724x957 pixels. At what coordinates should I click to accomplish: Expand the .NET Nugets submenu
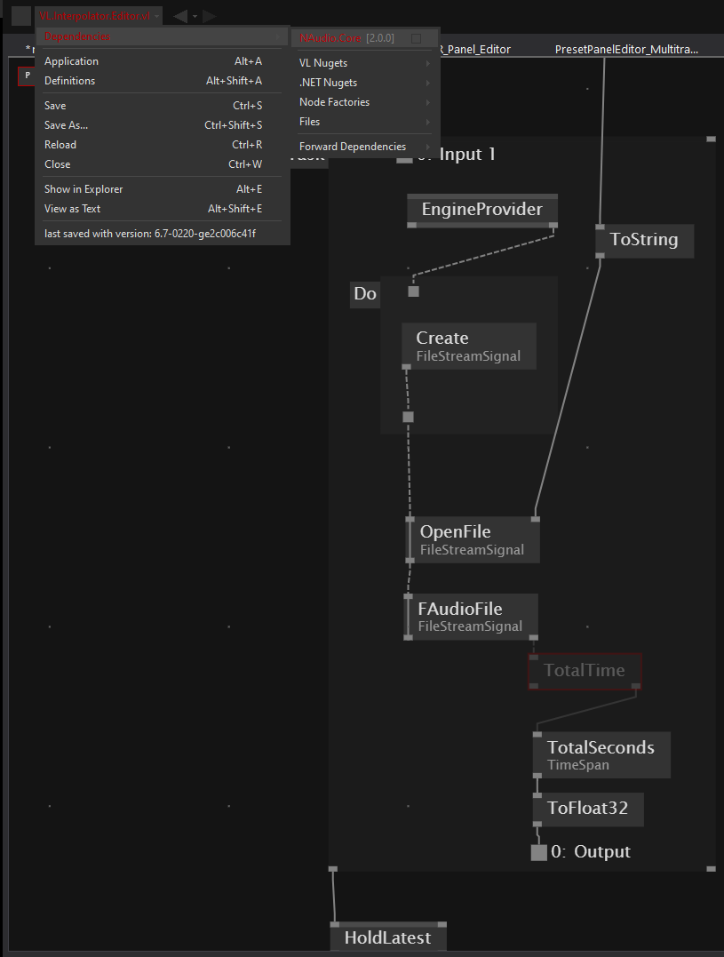point(365,83)
